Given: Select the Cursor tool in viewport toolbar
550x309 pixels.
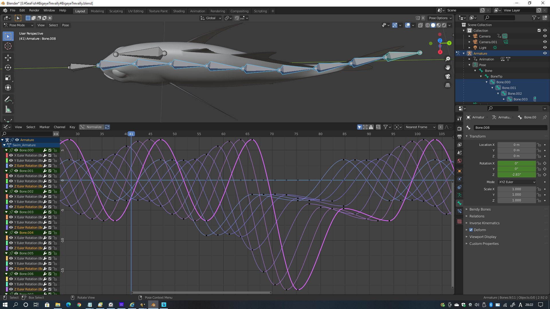Looking at the screenshot, I should (8, 46).
